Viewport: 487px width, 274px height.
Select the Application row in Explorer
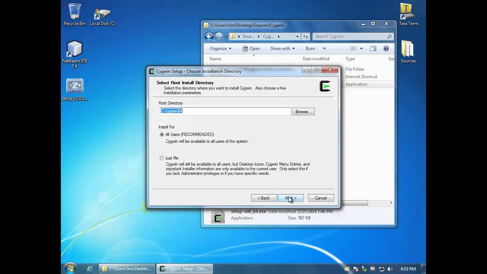tap(356, 84)
